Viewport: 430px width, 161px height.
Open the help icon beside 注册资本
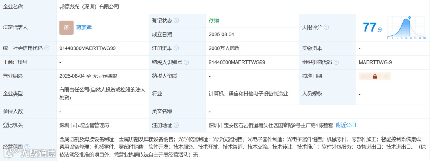176,48
